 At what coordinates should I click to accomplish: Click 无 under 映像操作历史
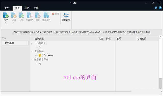click(40, 64)
